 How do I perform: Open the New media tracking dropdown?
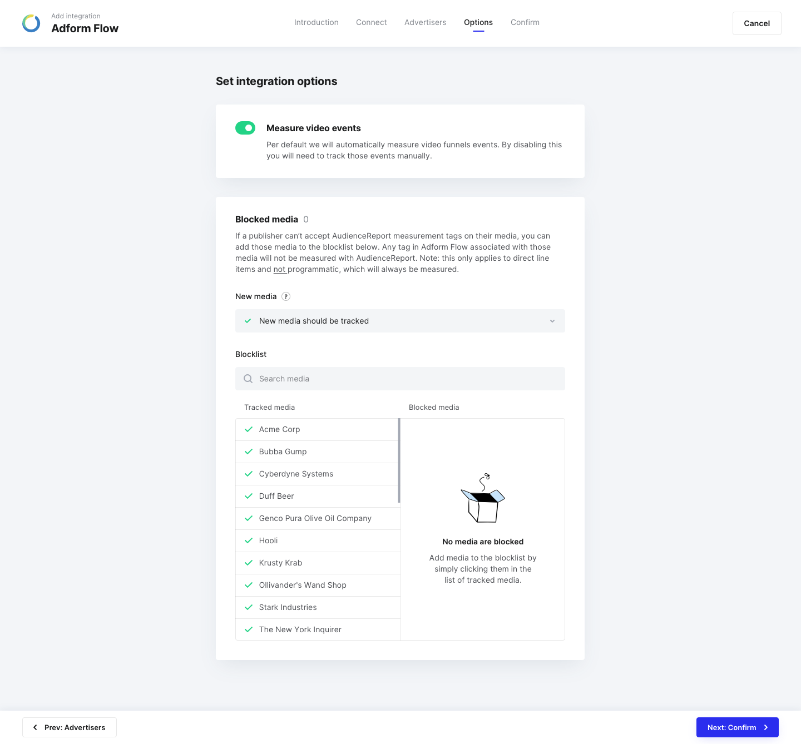tap(400, 321)
